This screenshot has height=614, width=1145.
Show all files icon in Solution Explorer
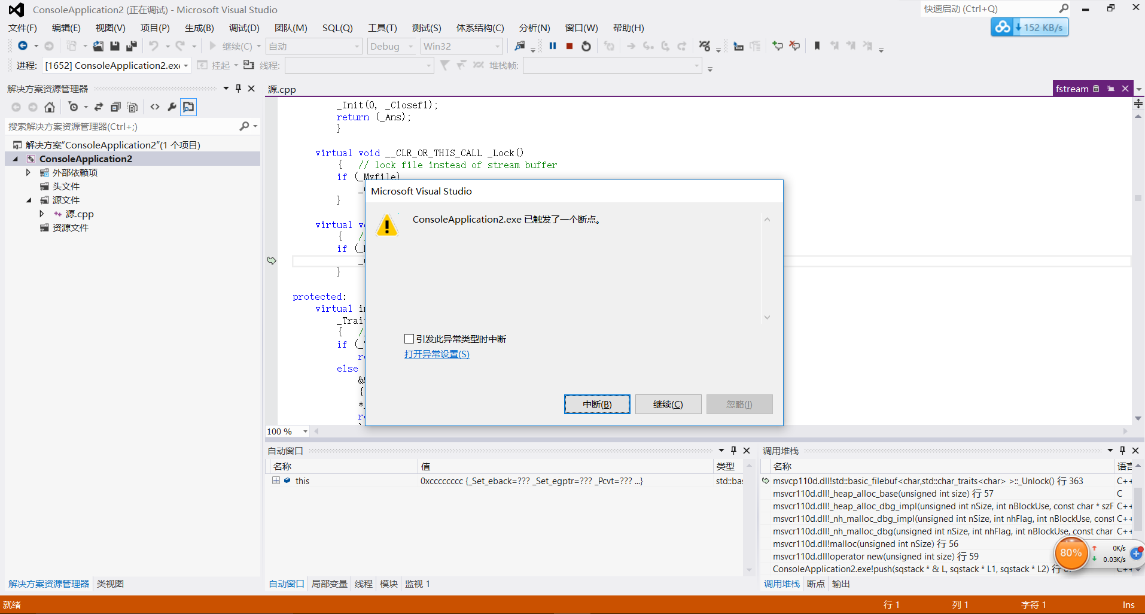pyautogui.click(x=132, y=107)
